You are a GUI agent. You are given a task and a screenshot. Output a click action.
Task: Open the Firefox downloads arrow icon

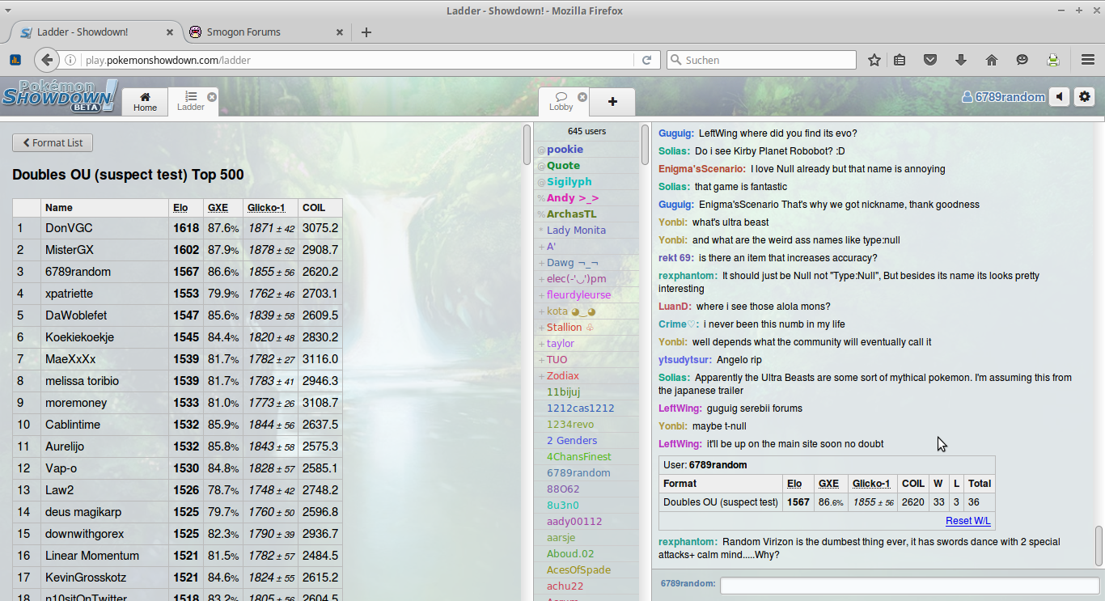[961, 60]
